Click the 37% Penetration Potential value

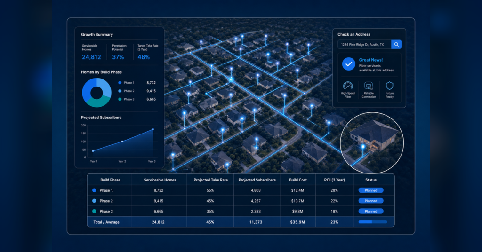[x=118, y=57]
